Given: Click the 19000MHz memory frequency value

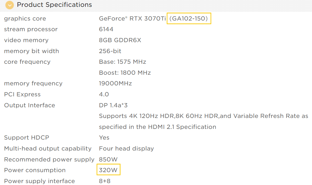Looking at the screenshot, I should [x=115, y=83].
